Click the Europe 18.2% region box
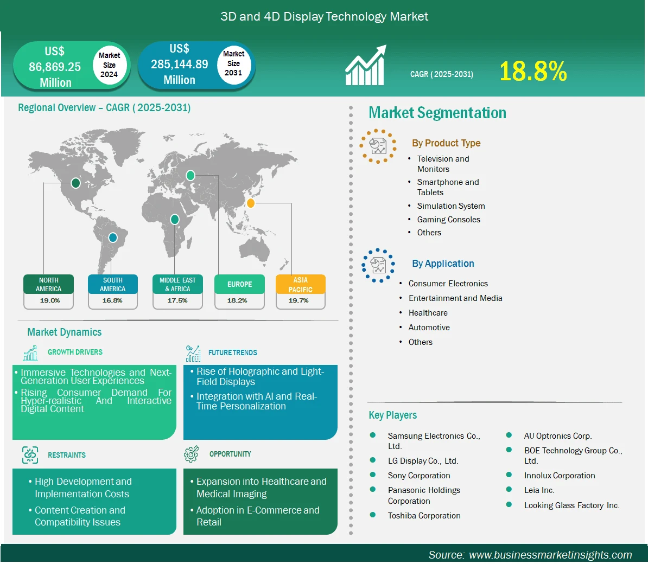648x564 pixels. pyautogui.click(x=239, y=291)
